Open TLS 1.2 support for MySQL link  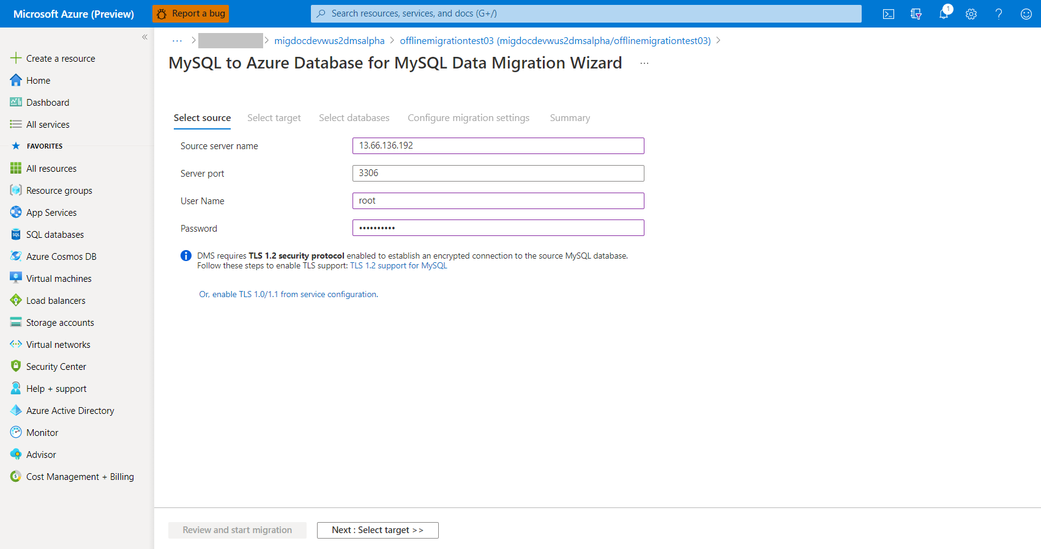click(398, 266)
